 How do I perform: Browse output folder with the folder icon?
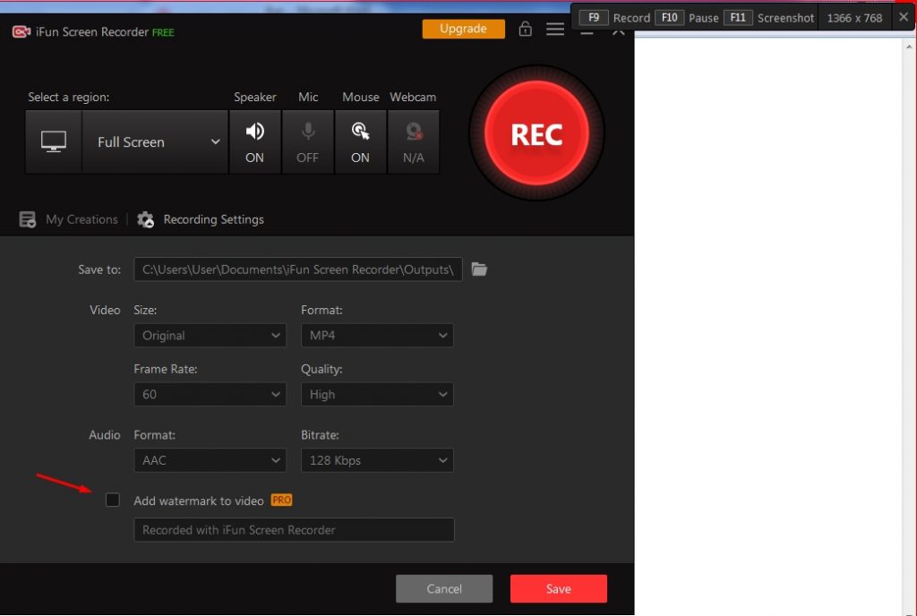coord(480,269)
